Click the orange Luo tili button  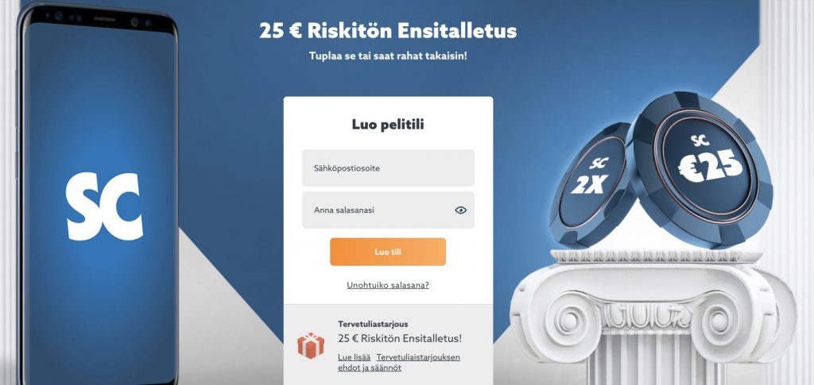(x=388, y=252)
